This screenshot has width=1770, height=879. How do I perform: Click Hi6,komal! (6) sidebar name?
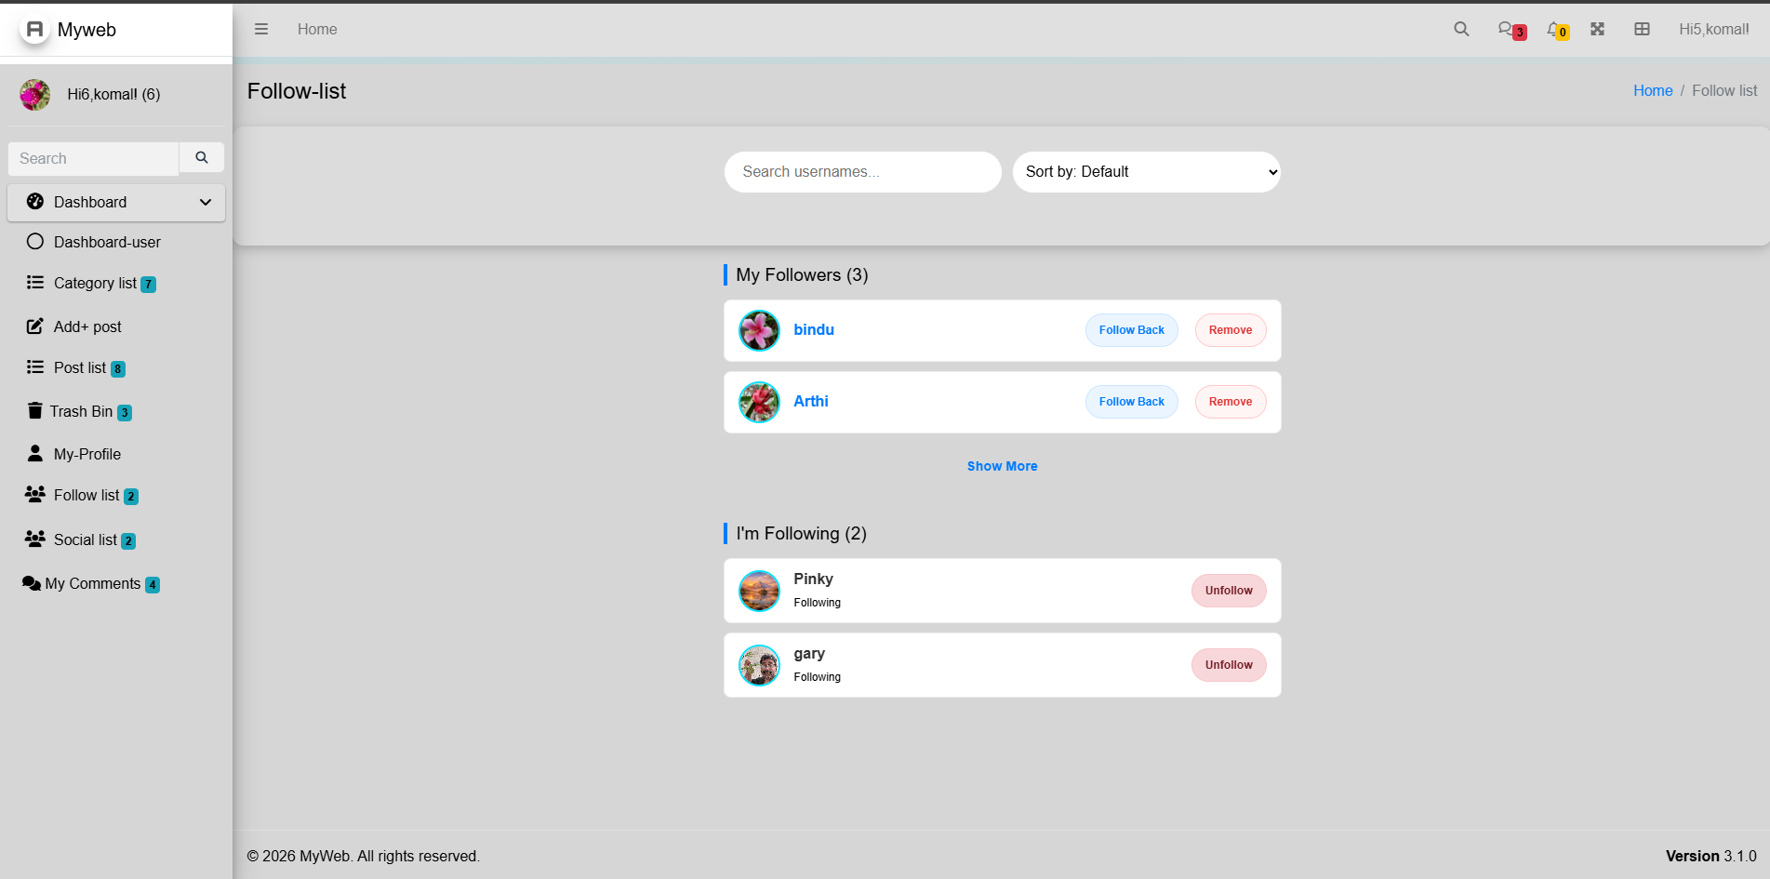[x=113, y=94]
